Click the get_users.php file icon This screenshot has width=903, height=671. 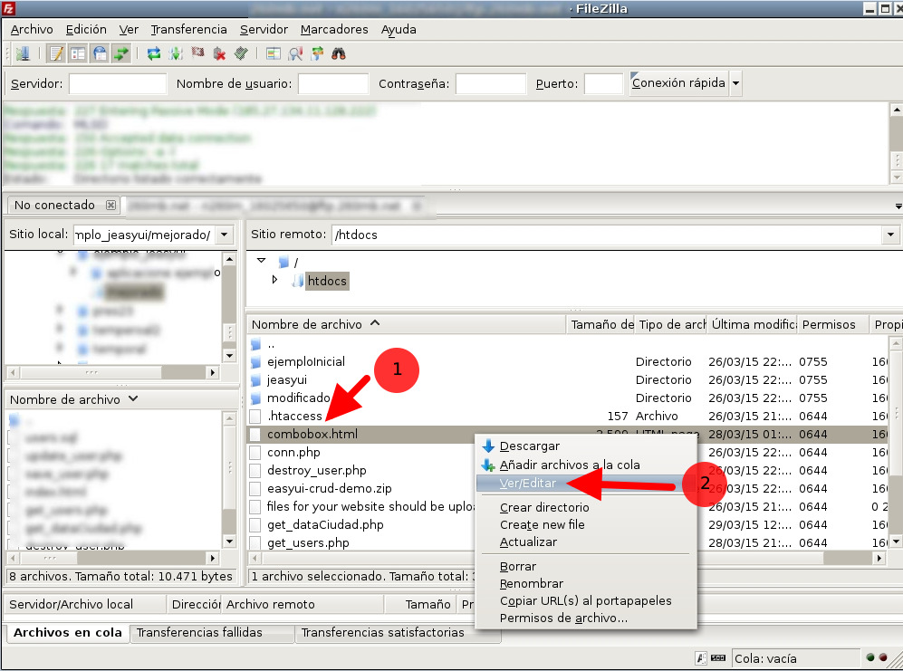click(x=255, y=542)
